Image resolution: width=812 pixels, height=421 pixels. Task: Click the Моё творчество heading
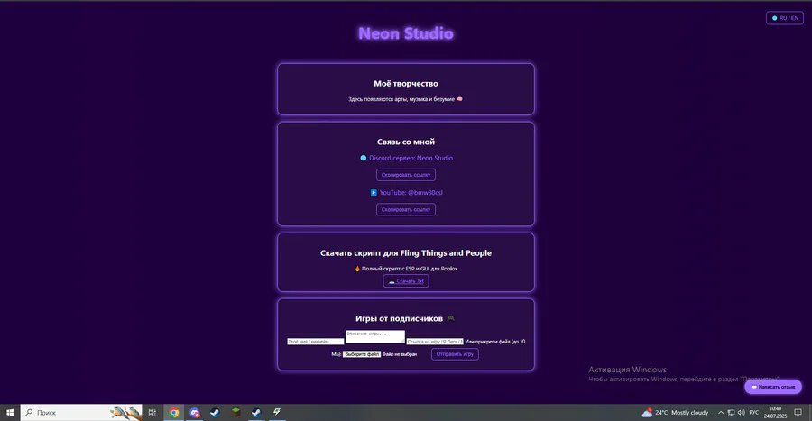405,84
